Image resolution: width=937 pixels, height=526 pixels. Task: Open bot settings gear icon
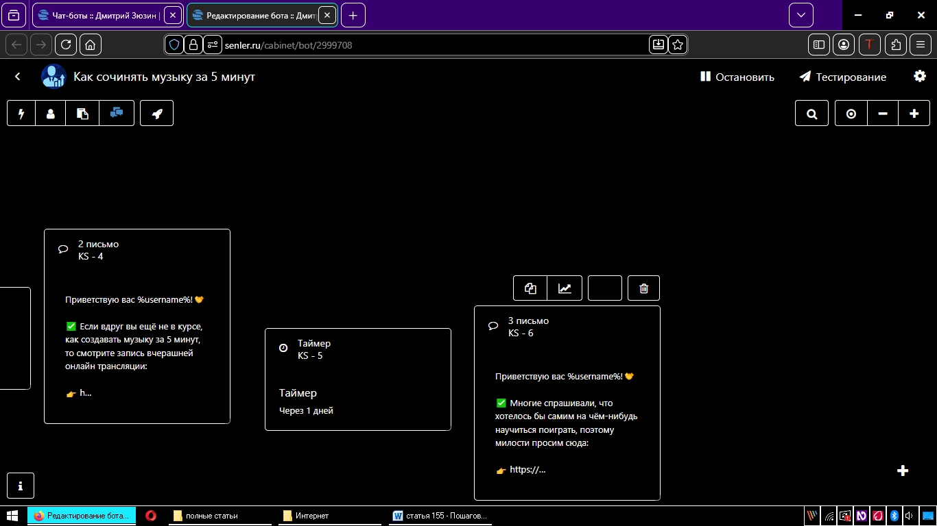coord(920,77)
